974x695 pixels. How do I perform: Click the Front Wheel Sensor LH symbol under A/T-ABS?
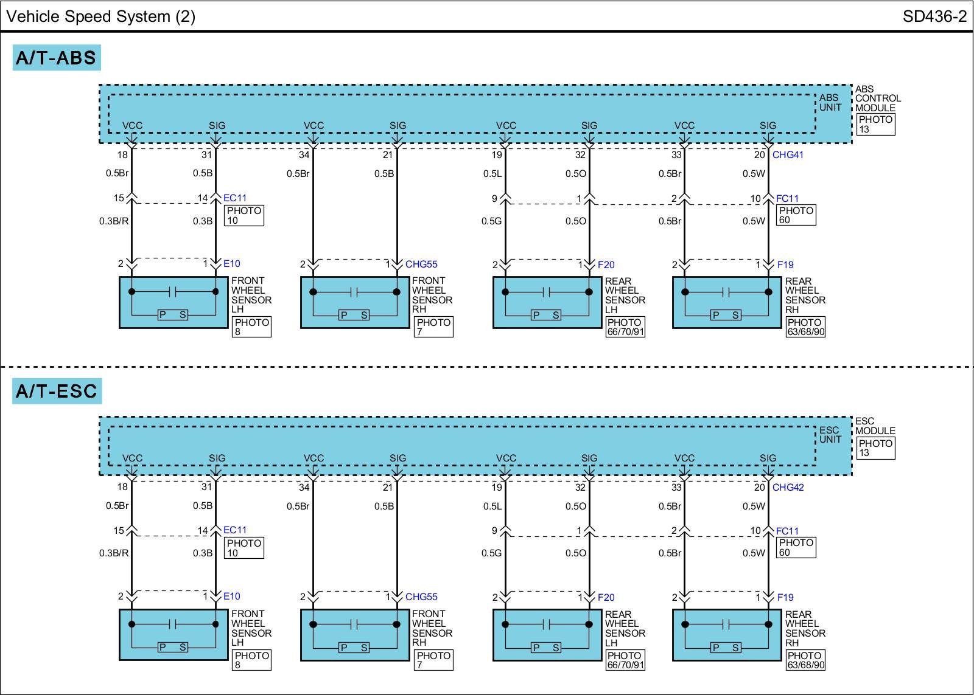pos(173,302)
